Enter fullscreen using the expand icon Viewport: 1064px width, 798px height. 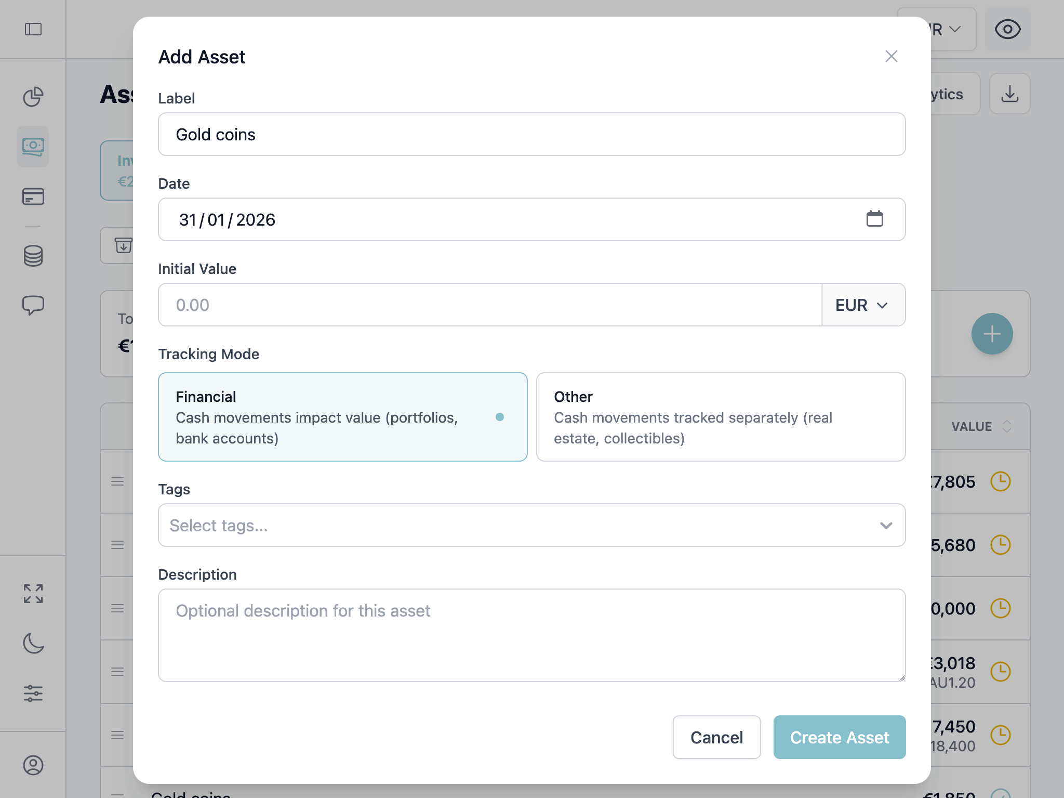click(34, 594)
